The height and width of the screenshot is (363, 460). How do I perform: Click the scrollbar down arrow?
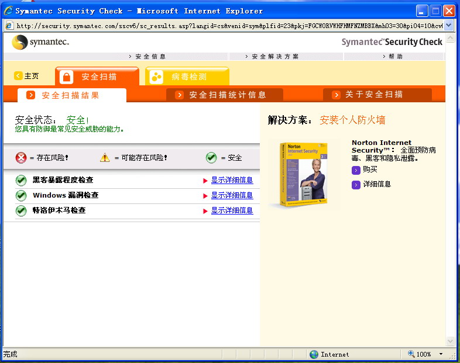(450, 341)
